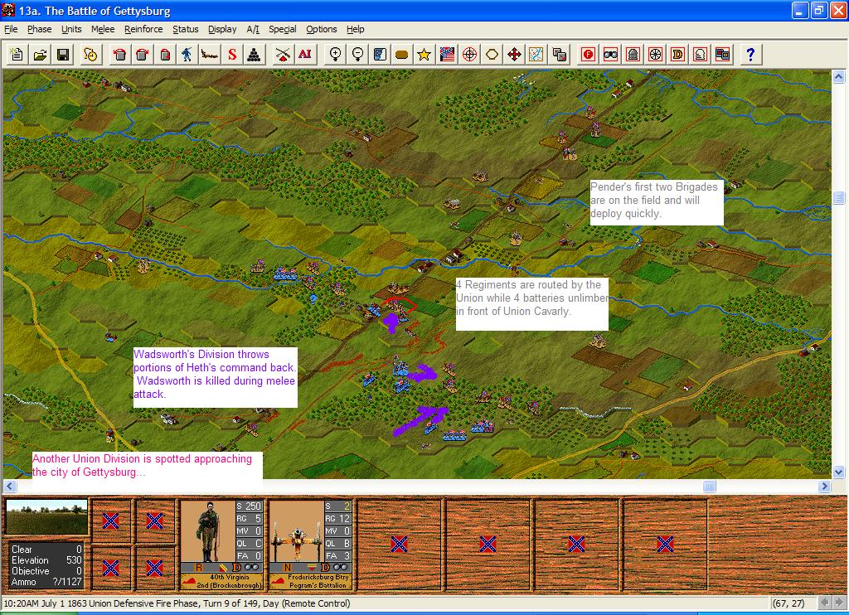Click the horizontal scrollbar thumb
Screen dimensions: 849x615
[x=710, y=487]
